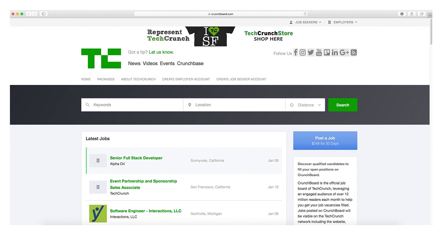
Task: Open the TechCrunch Facebook page icon
Action: pyautogui.click(x=296, y=53)
